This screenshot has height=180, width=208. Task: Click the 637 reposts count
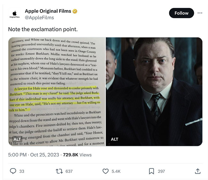[x=69, y=171]
